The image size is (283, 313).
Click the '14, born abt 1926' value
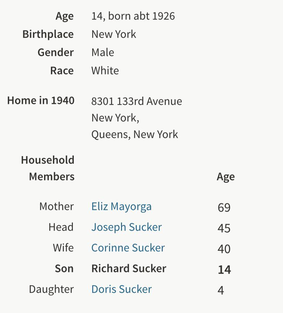point(133,16)
